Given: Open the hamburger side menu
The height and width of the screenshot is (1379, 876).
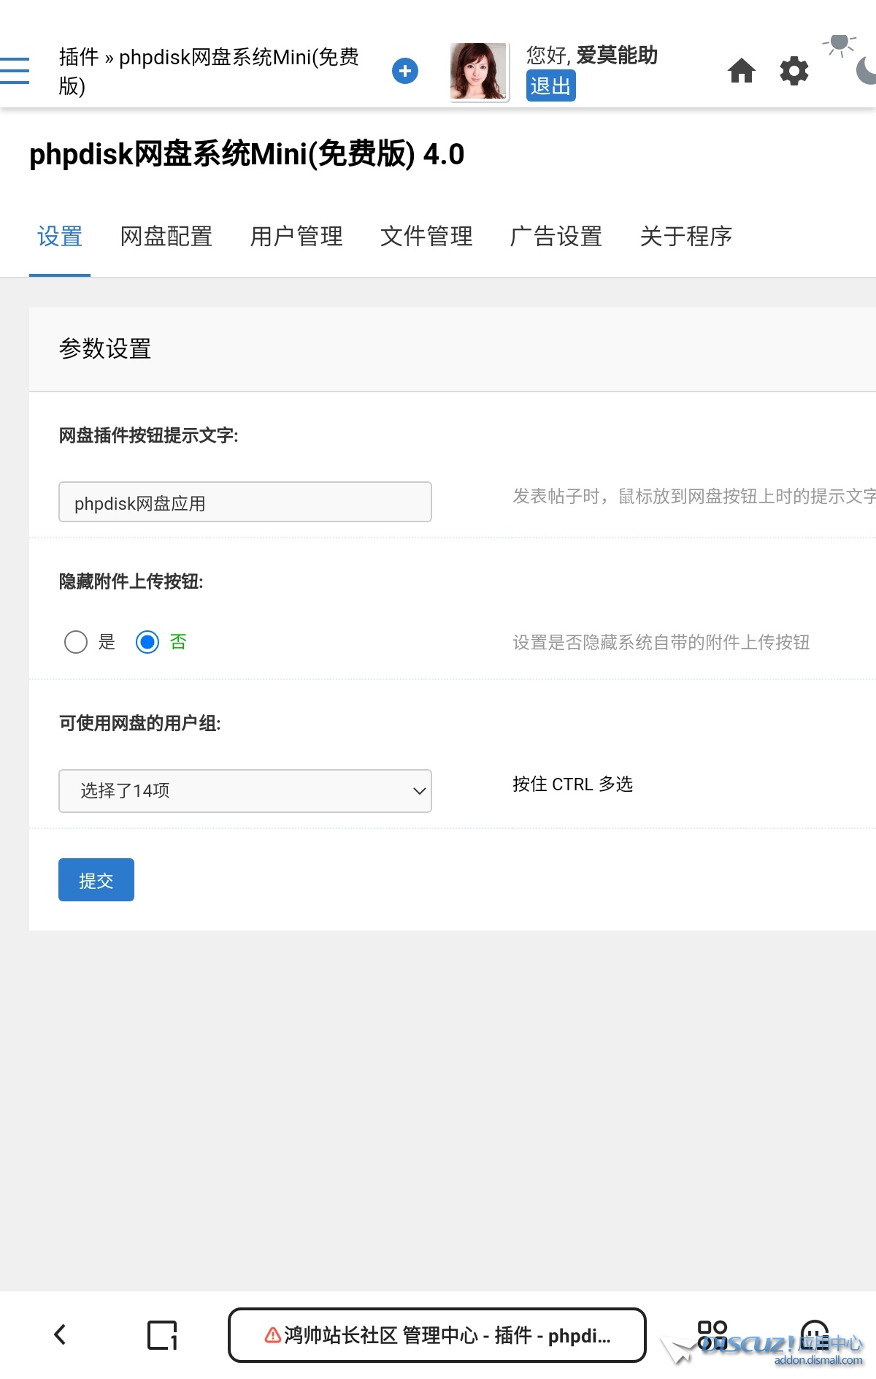Looking at the screenshot, I should [x=15, y=71].
